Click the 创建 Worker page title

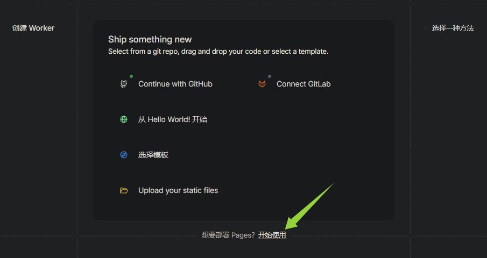click(33, 28)
